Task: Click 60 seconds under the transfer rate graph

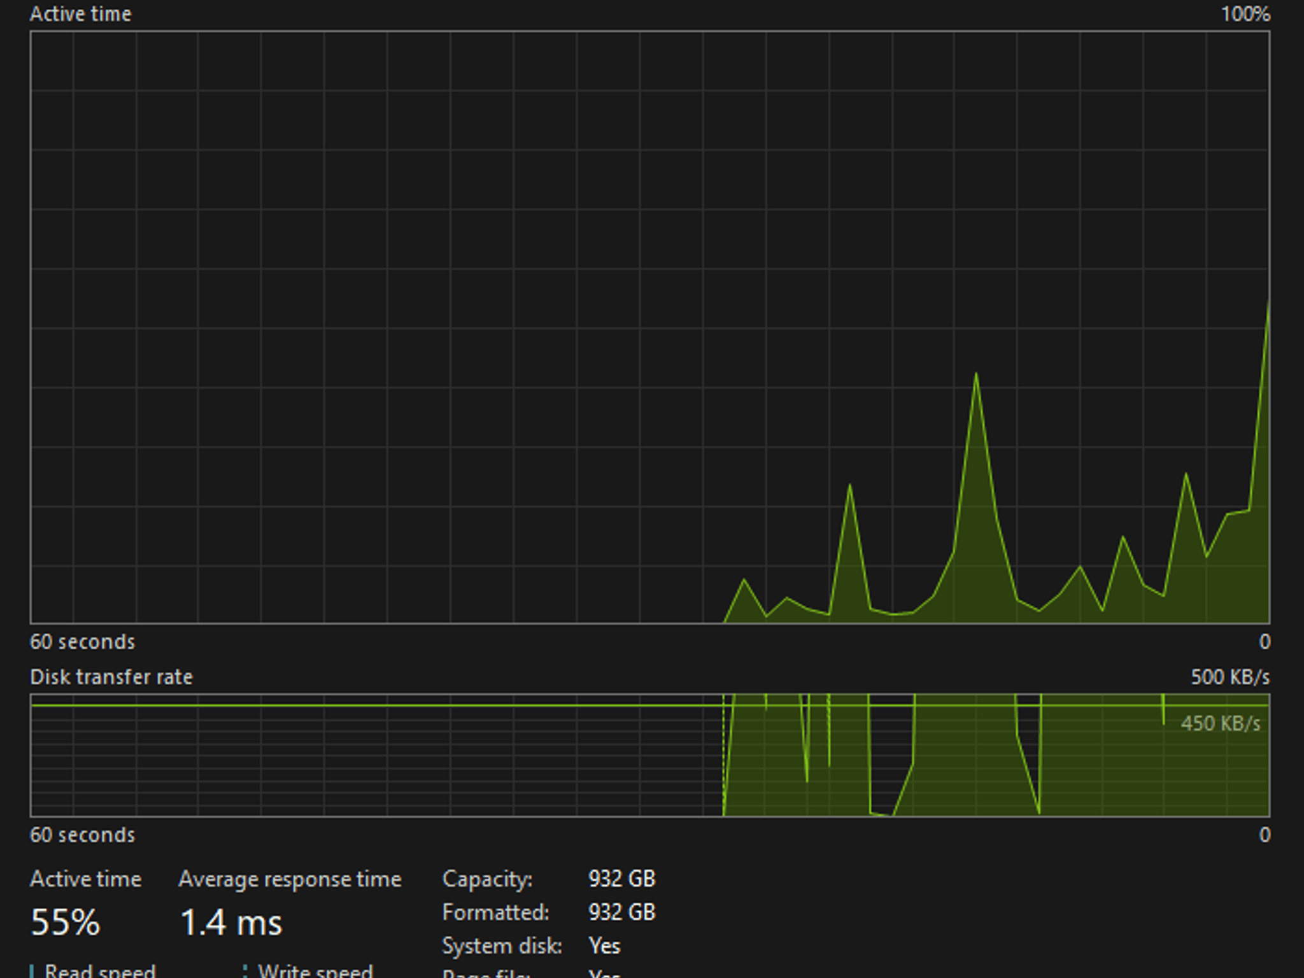Action: (82, 835)
